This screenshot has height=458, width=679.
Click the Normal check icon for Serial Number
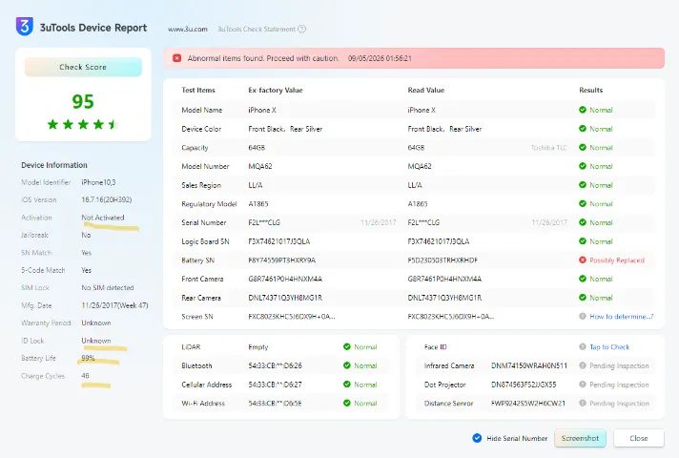click(583, 222)
